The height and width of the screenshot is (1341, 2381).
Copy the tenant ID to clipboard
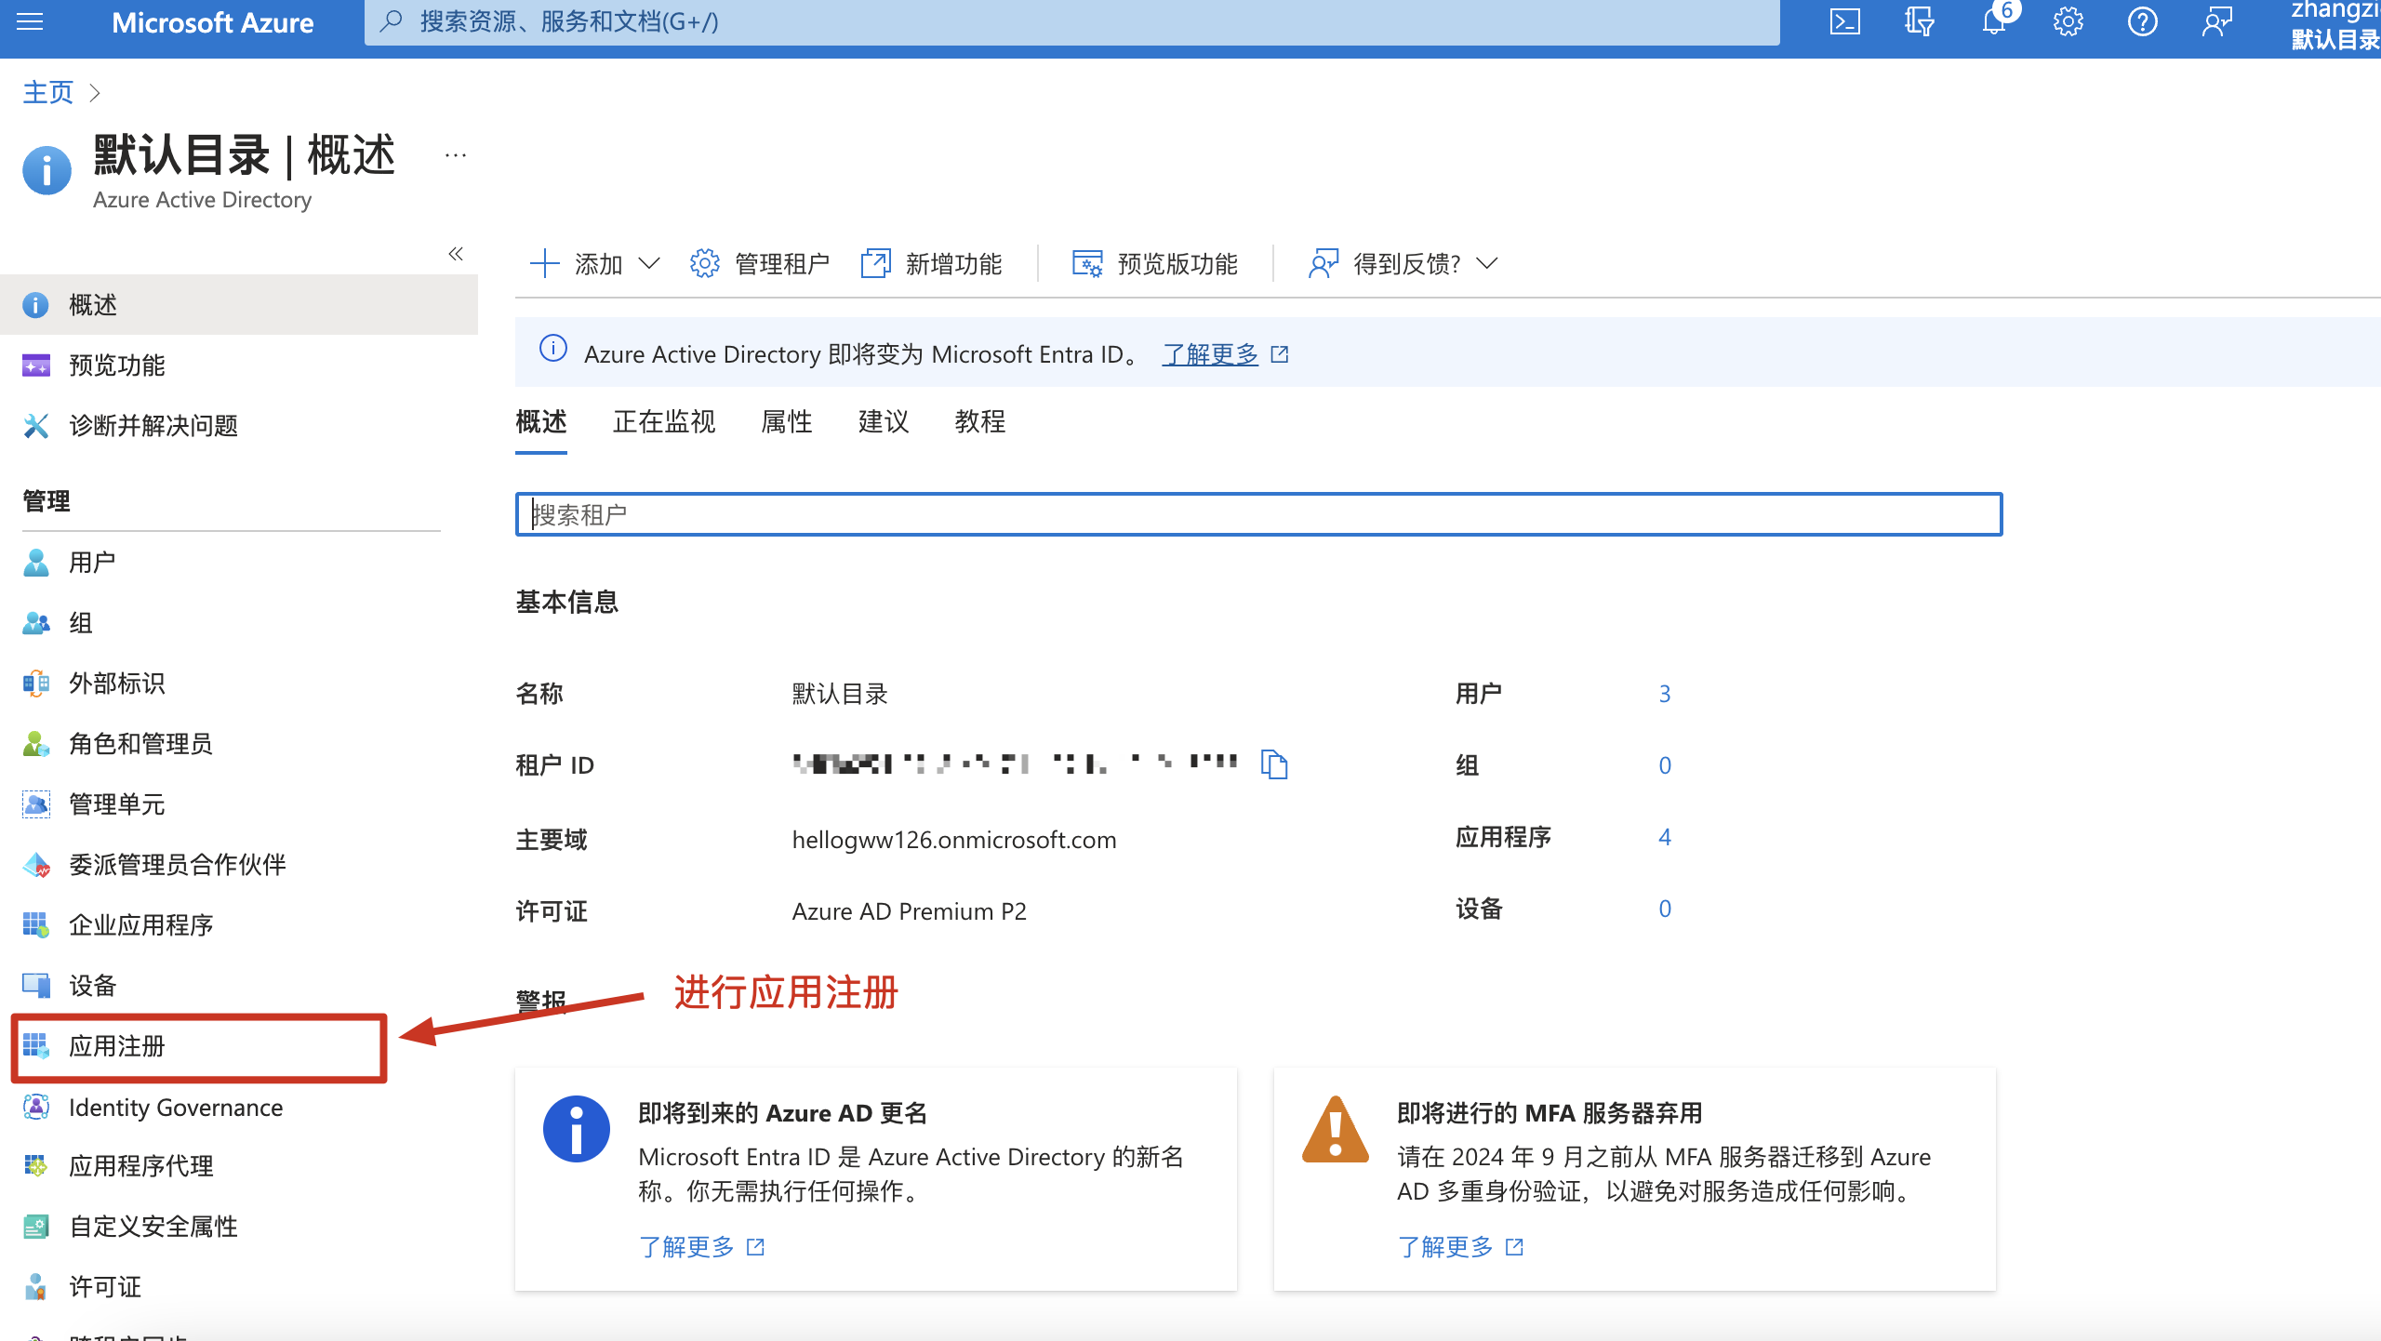[1274, 764]
